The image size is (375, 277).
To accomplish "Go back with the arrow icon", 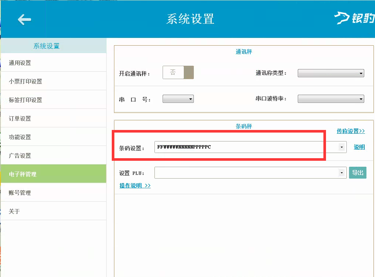I will click(x=25, y=19).
